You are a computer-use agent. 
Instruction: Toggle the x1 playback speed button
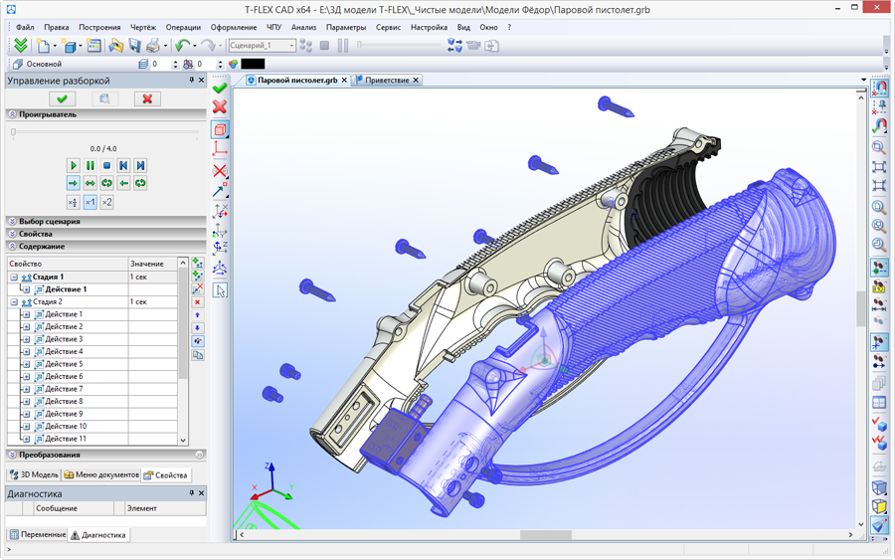coord(89,202)
